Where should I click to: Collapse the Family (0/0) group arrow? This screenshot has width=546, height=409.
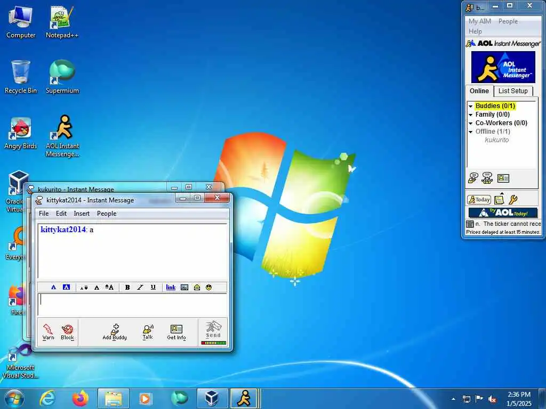[470, 115]
